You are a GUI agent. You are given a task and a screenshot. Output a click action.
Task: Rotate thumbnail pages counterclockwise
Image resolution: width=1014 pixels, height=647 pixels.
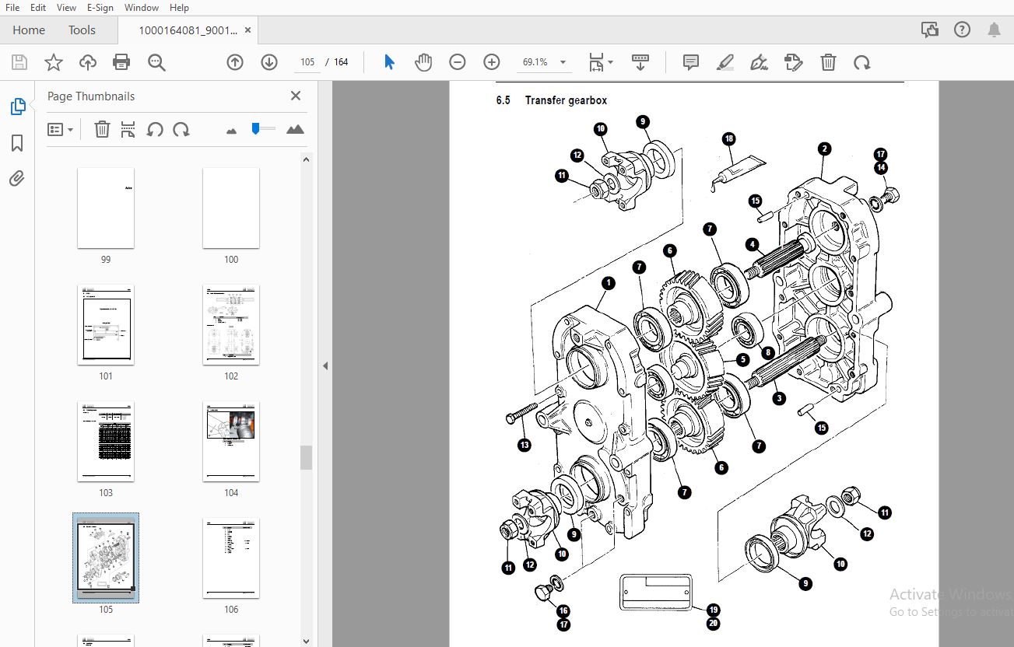click(155, 130)
